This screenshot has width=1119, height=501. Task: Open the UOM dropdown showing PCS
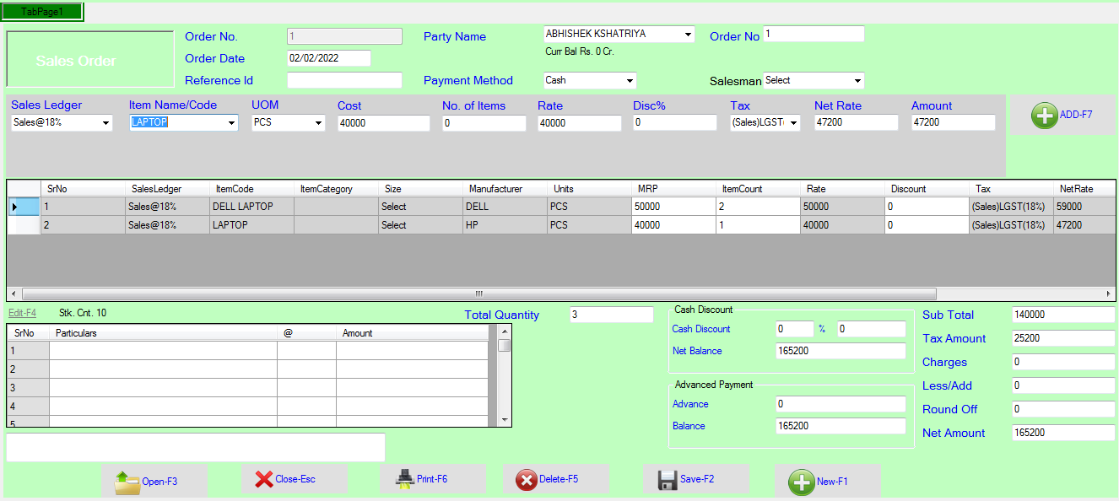coord(318,123)
